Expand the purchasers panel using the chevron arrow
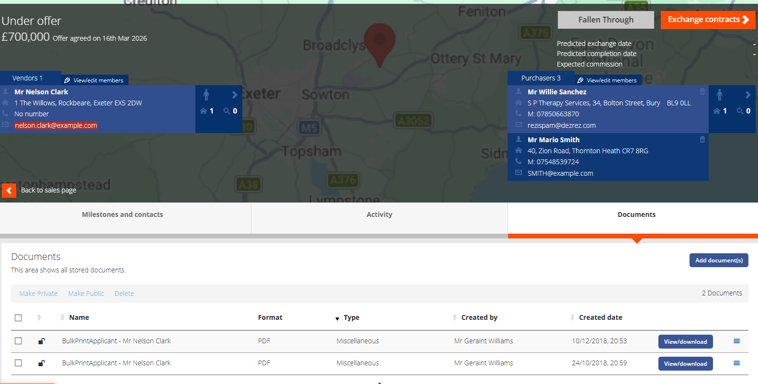Image resolution: width=758 pixels, height=384 pixels. tap(748, 95)
